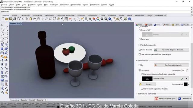Select the Circle tool in left sidebar
Screen dimensions: 193x108
2,33
